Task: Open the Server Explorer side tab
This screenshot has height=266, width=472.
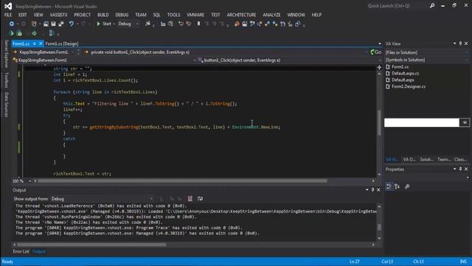Action: coord(6,54)
